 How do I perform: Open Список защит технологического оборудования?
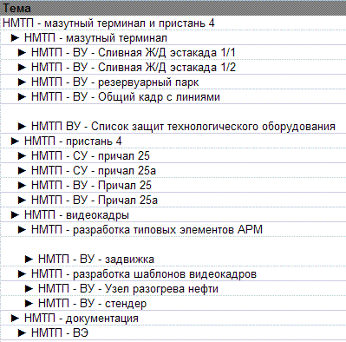click(x=183, y=127)
